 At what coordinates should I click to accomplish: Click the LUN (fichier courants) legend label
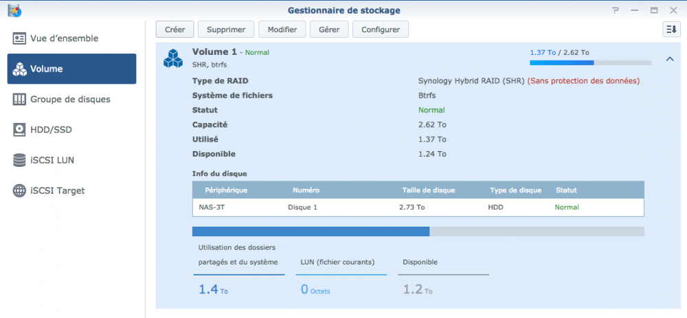click(337, 262)
